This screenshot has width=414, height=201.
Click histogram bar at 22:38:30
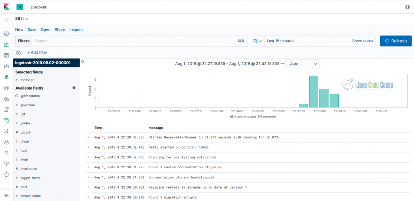tap(334, 101)
